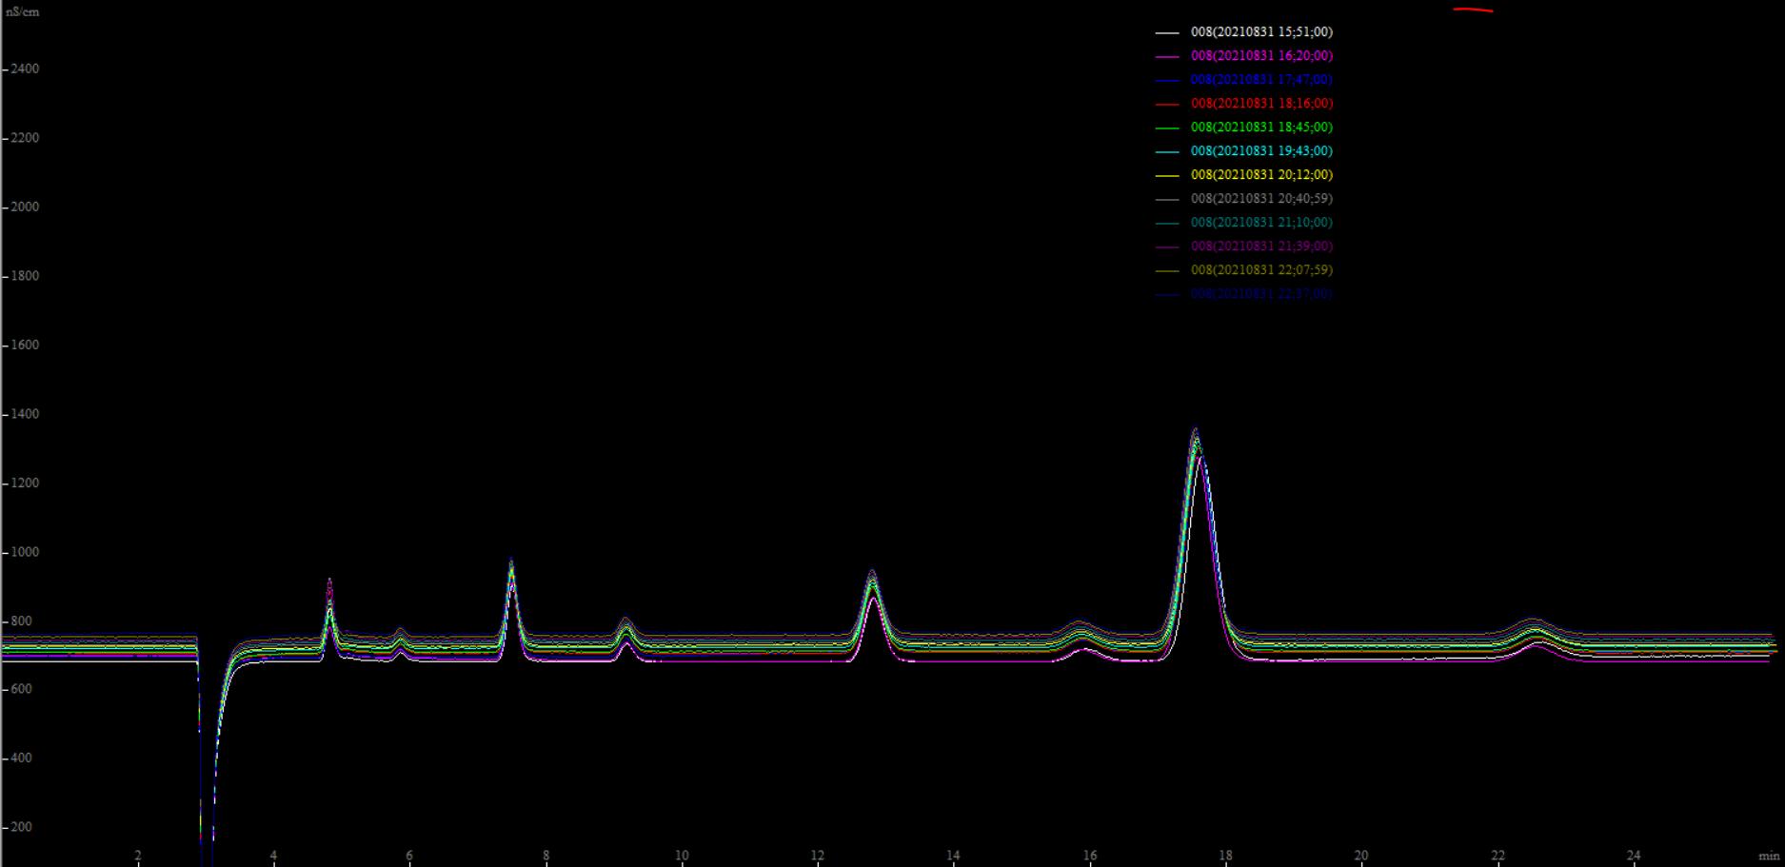Select the magenta 16;20;00 legend label

point(1260,56)
